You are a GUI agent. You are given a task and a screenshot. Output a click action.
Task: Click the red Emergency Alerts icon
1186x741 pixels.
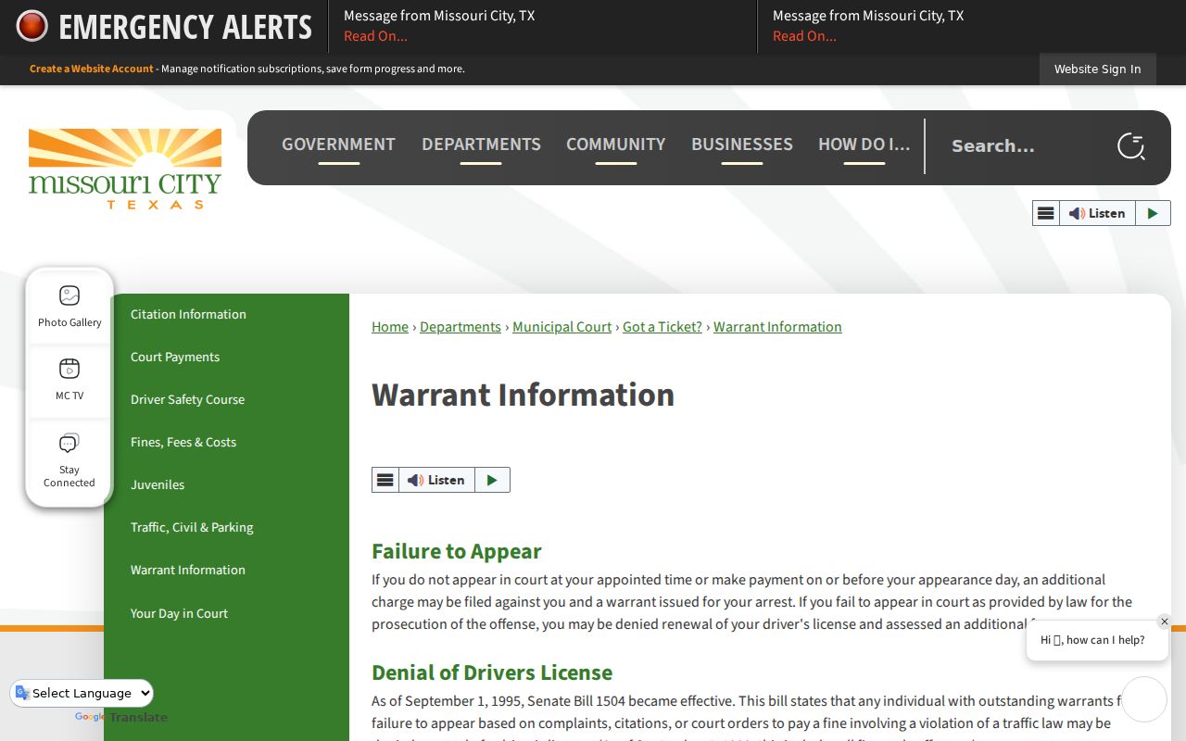(32, 26)
